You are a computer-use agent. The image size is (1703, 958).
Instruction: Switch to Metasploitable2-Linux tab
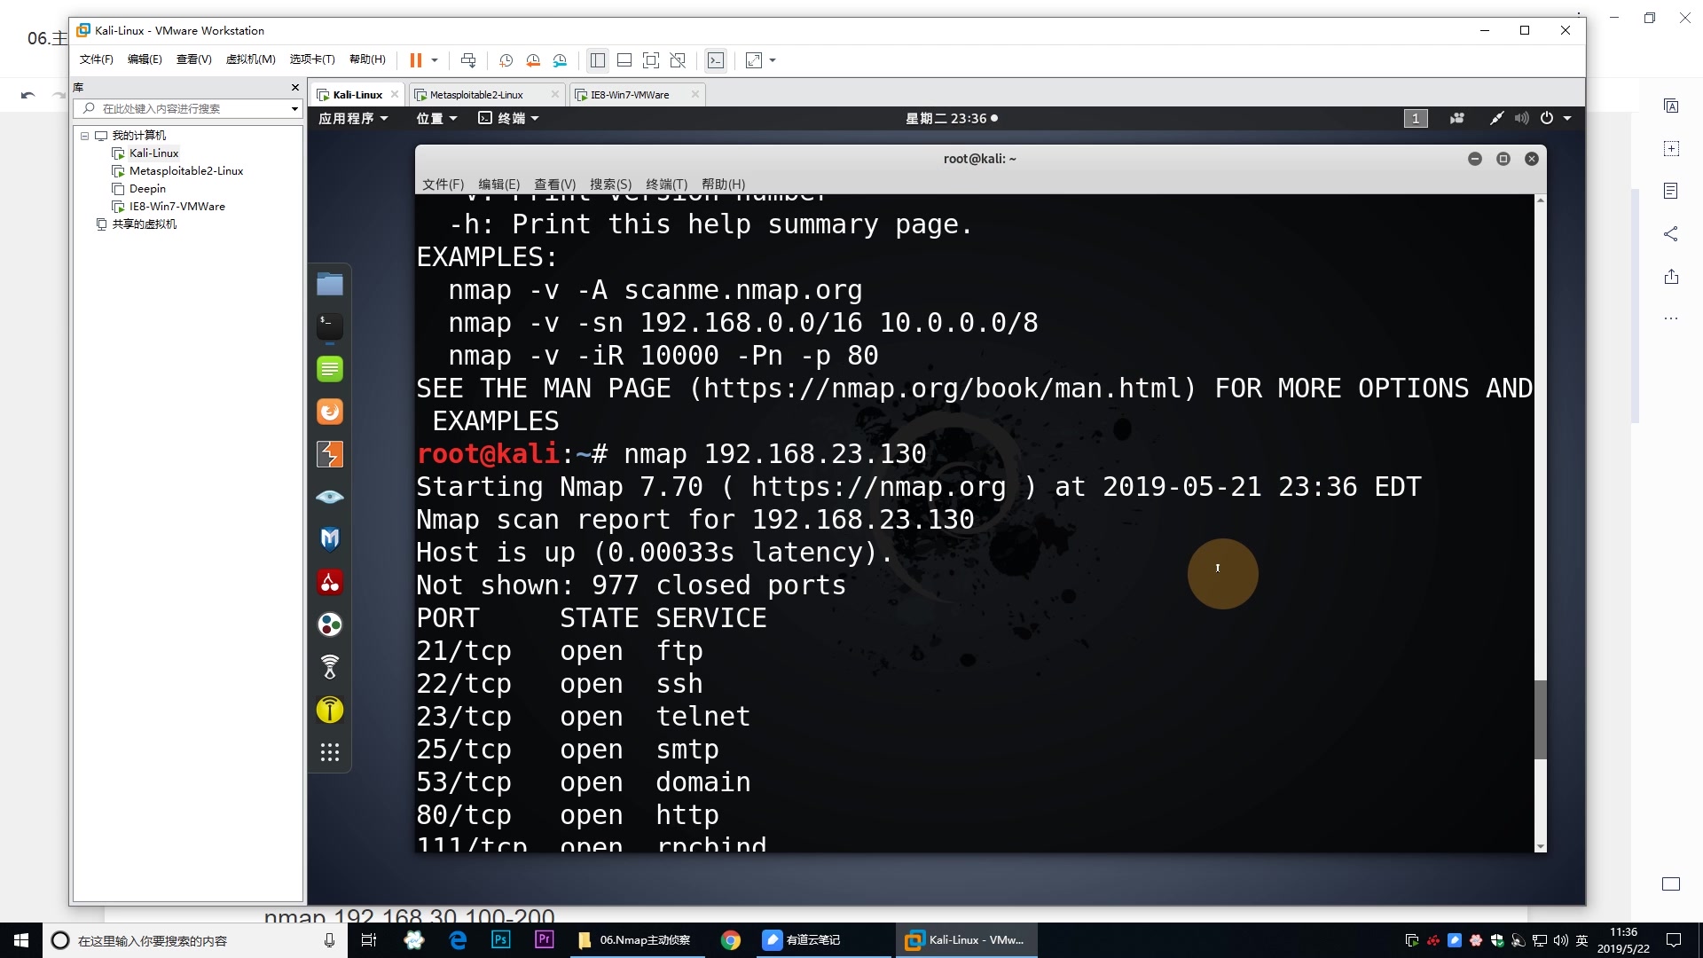point(476,93)
